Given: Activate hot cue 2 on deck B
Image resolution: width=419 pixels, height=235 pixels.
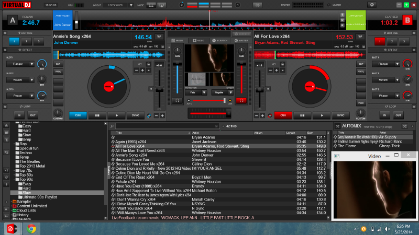Looking at the screenshot, I should [392, 41].
